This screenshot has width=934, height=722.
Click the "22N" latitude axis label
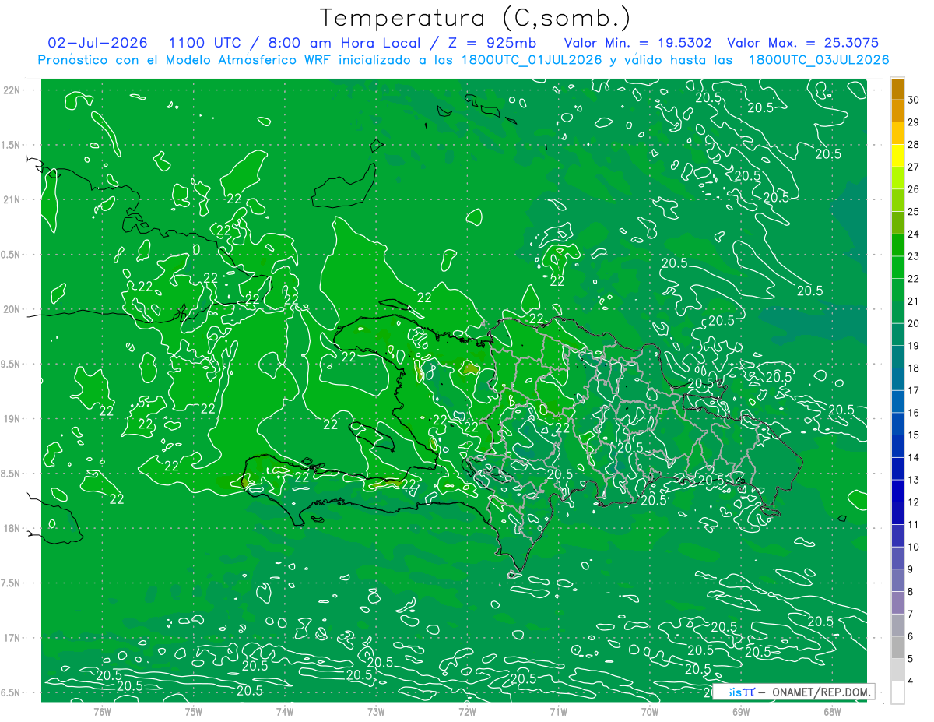(11, 90)
